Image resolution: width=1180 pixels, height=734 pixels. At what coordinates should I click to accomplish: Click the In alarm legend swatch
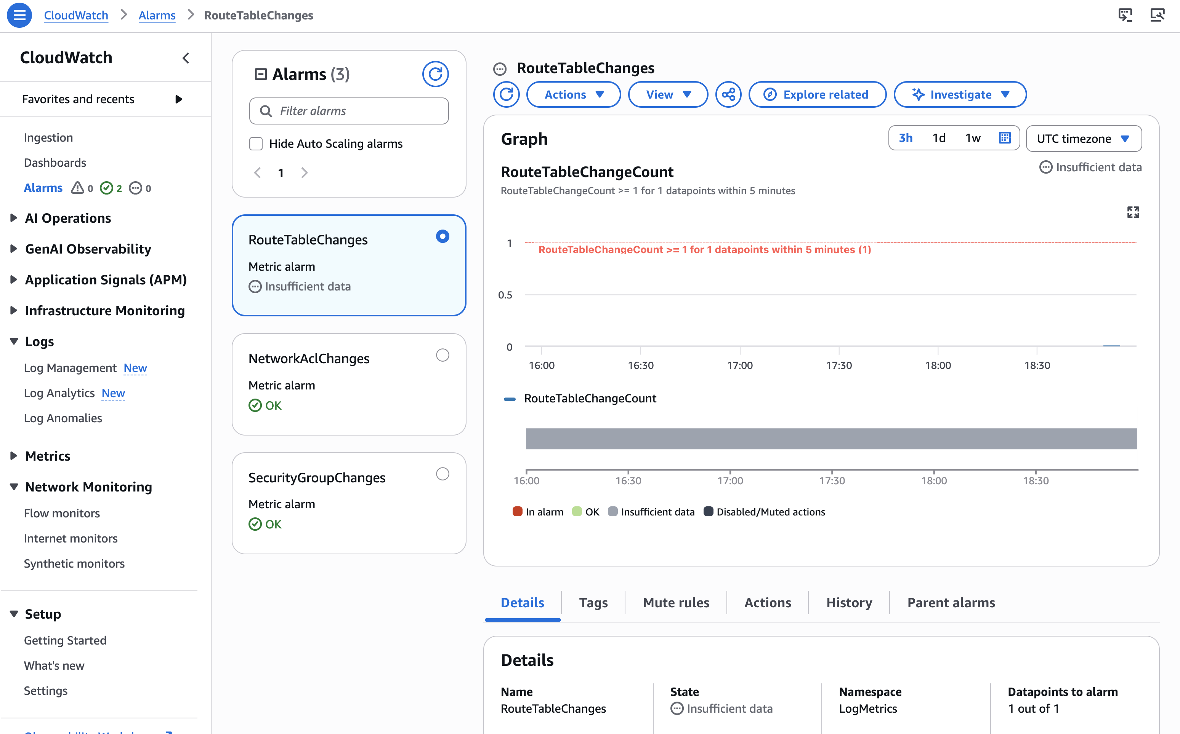pos(517,511)
